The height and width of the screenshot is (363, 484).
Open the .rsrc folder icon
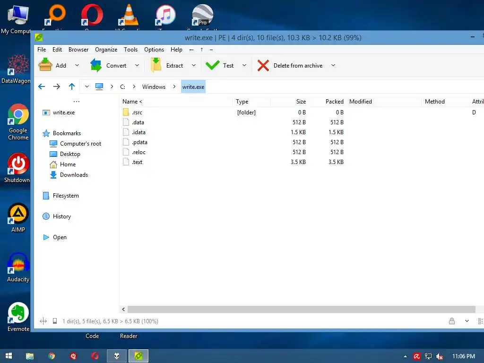click(x=126, y=112)
